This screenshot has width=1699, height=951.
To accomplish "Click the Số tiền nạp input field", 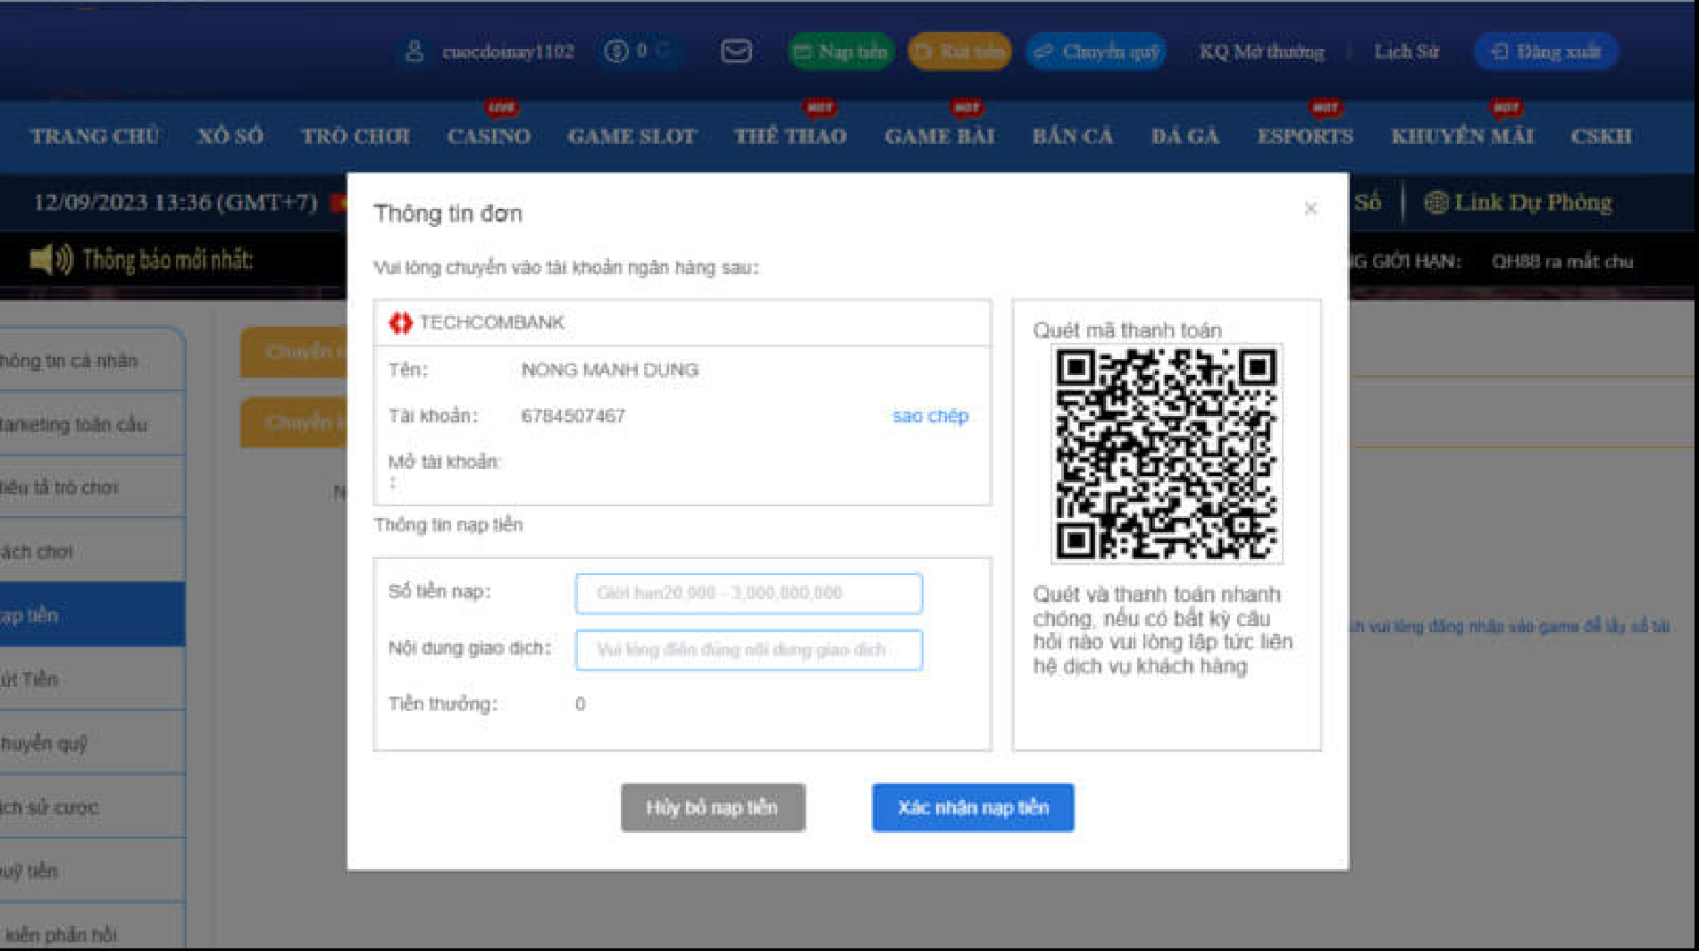I will (x=749, y=593).
